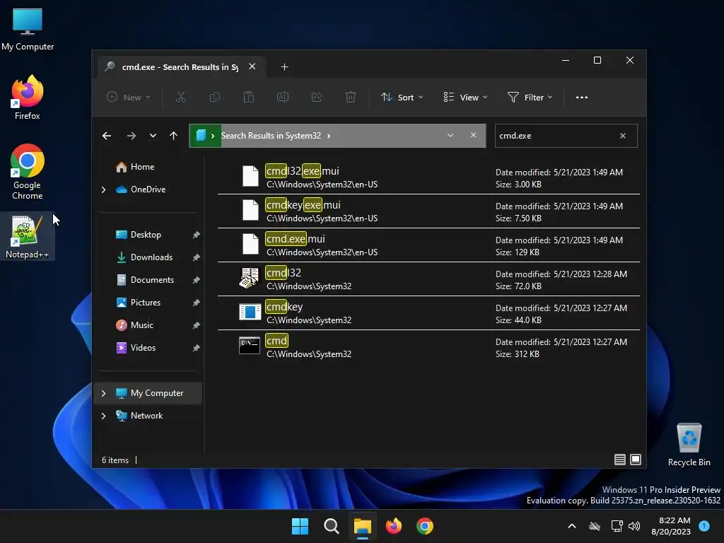Open Firefox shortcut on the desktop
724x543 pixels.
tap(28, 98)
